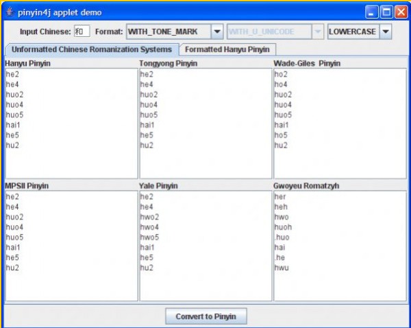Click the 'her' entry in Gwoyeu Romatzyh
411x328 pixels.
click(280, 197)
